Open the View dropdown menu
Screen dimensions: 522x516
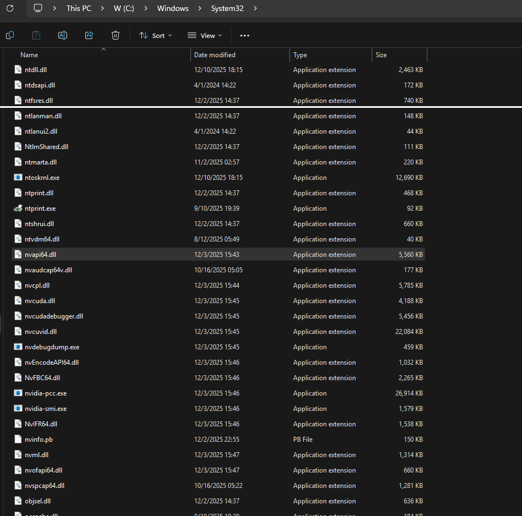pos(205,36)
